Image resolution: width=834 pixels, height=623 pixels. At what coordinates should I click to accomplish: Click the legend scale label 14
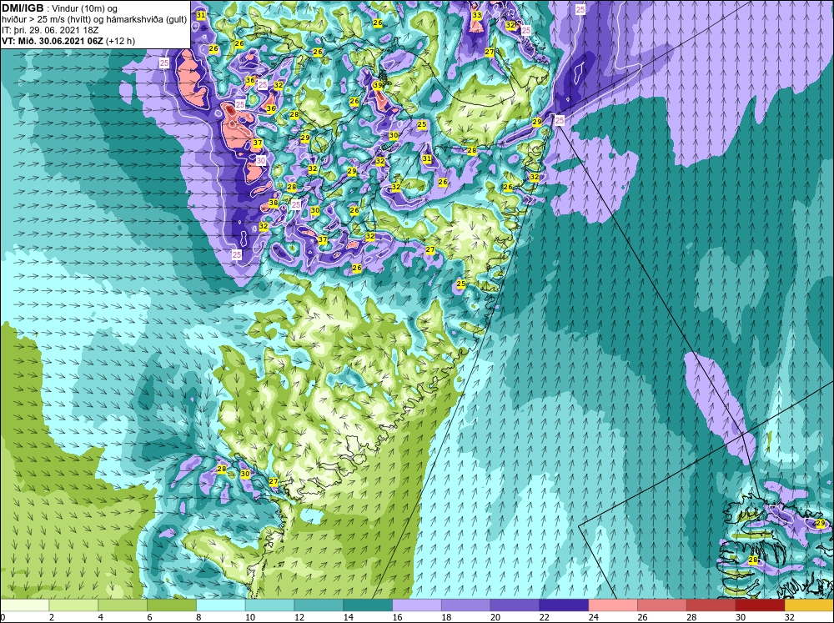(348, 617)
